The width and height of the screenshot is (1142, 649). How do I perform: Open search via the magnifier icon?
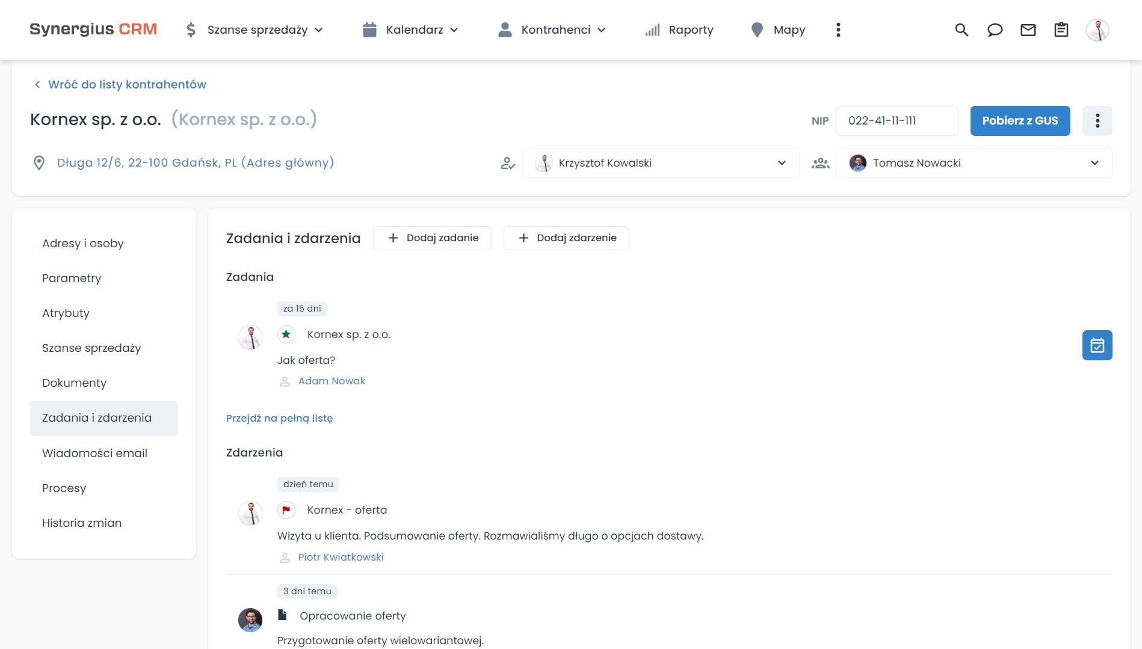pyautogui.click(x=961, y=29)
